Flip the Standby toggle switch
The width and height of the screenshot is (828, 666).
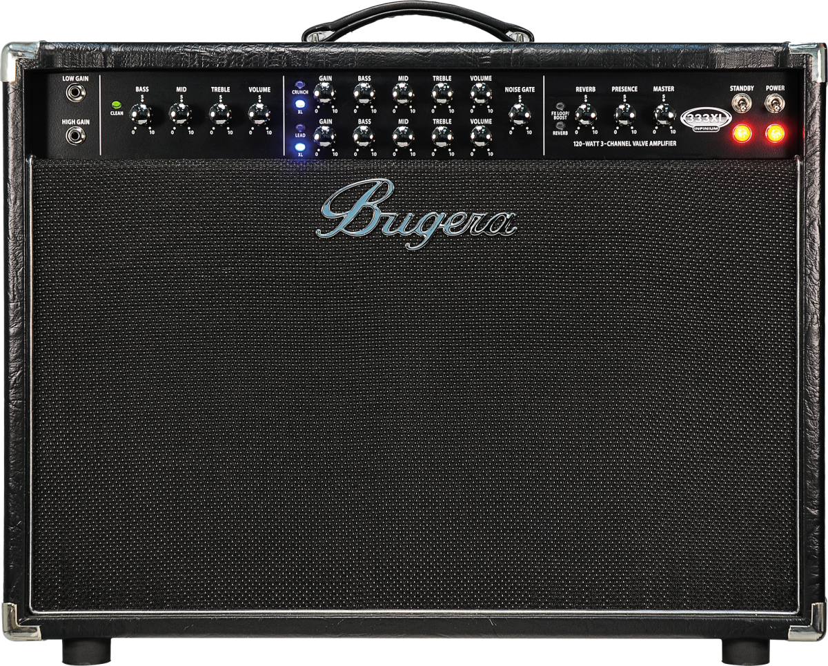click(x=742, y=104)
